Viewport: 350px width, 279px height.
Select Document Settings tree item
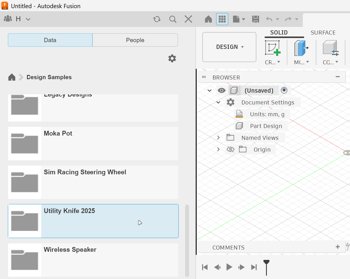pyautogui.click(x=268, y=102)
